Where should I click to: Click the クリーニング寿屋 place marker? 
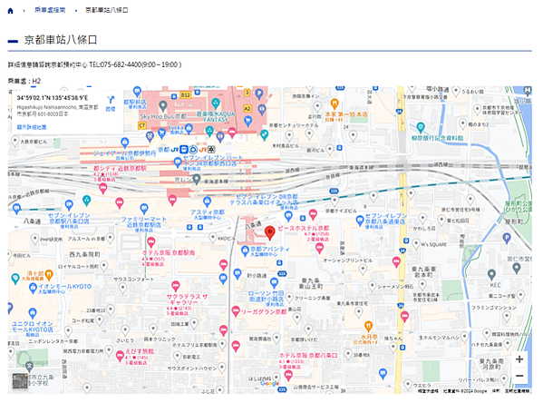click(289, 298)
